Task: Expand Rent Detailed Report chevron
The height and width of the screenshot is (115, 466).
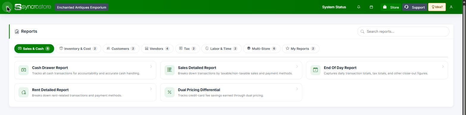Action: pyautogui.click(x=151, y=89)
